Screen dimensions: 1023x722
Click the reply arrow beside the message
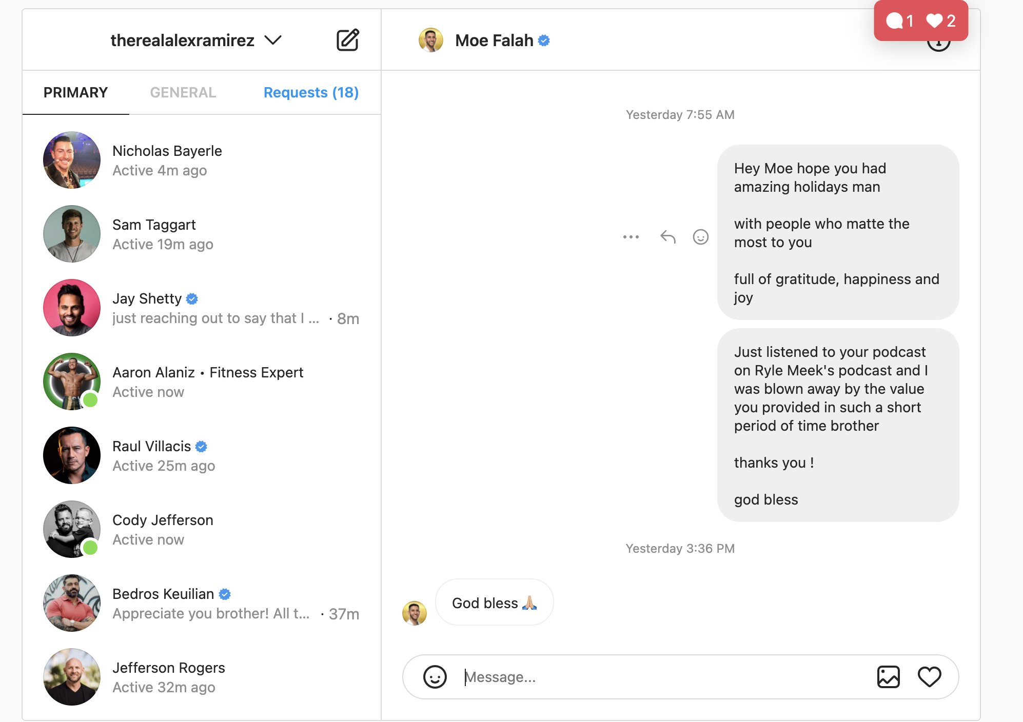pos(667,237)
